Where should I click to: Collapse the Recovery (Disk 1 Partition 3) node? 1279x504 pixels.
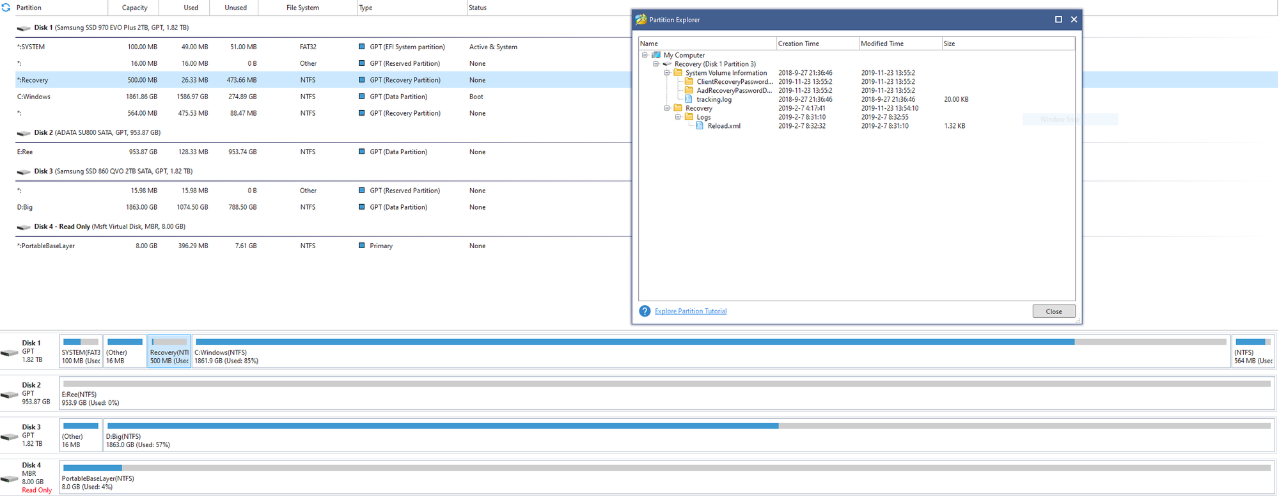click(655, 64)
